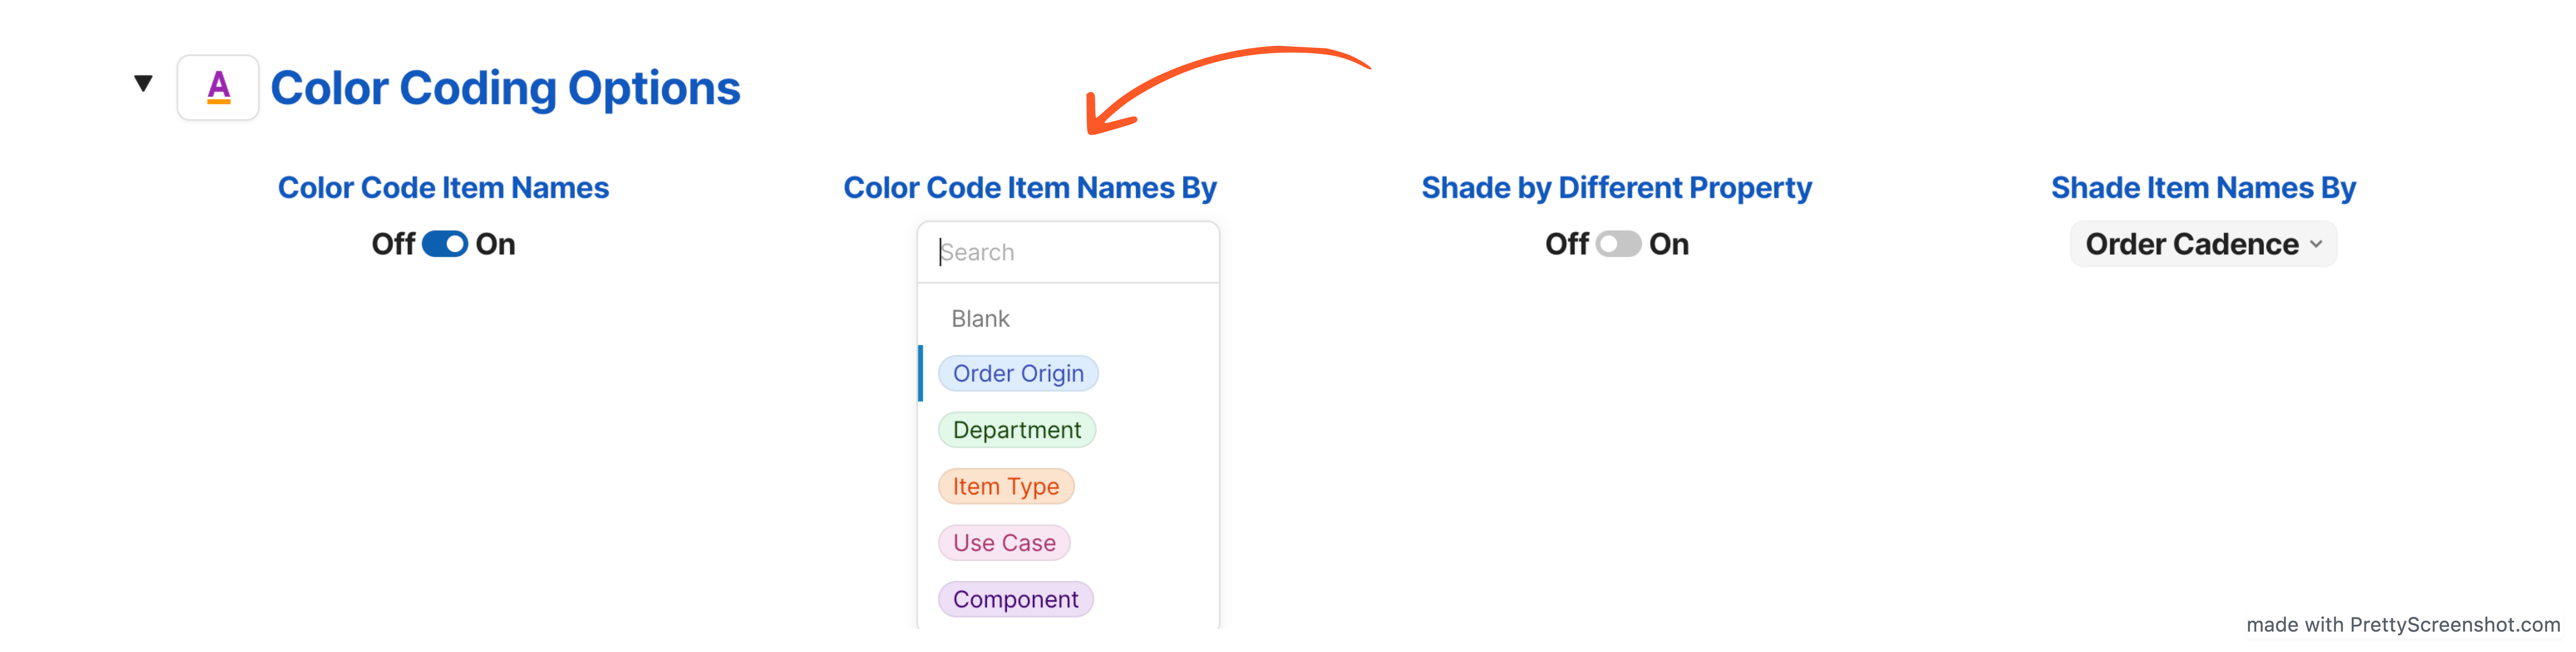Image resolution: width=2576 pixels, height=652 pixels.
Task: Click the chevron beside Order Cadence
Action: click(2316, 245)
